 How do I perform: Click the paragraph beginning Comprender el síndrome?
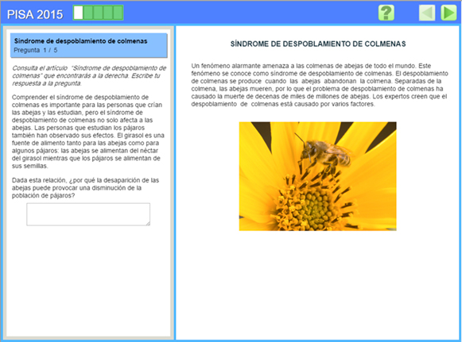tap(87, 132)
